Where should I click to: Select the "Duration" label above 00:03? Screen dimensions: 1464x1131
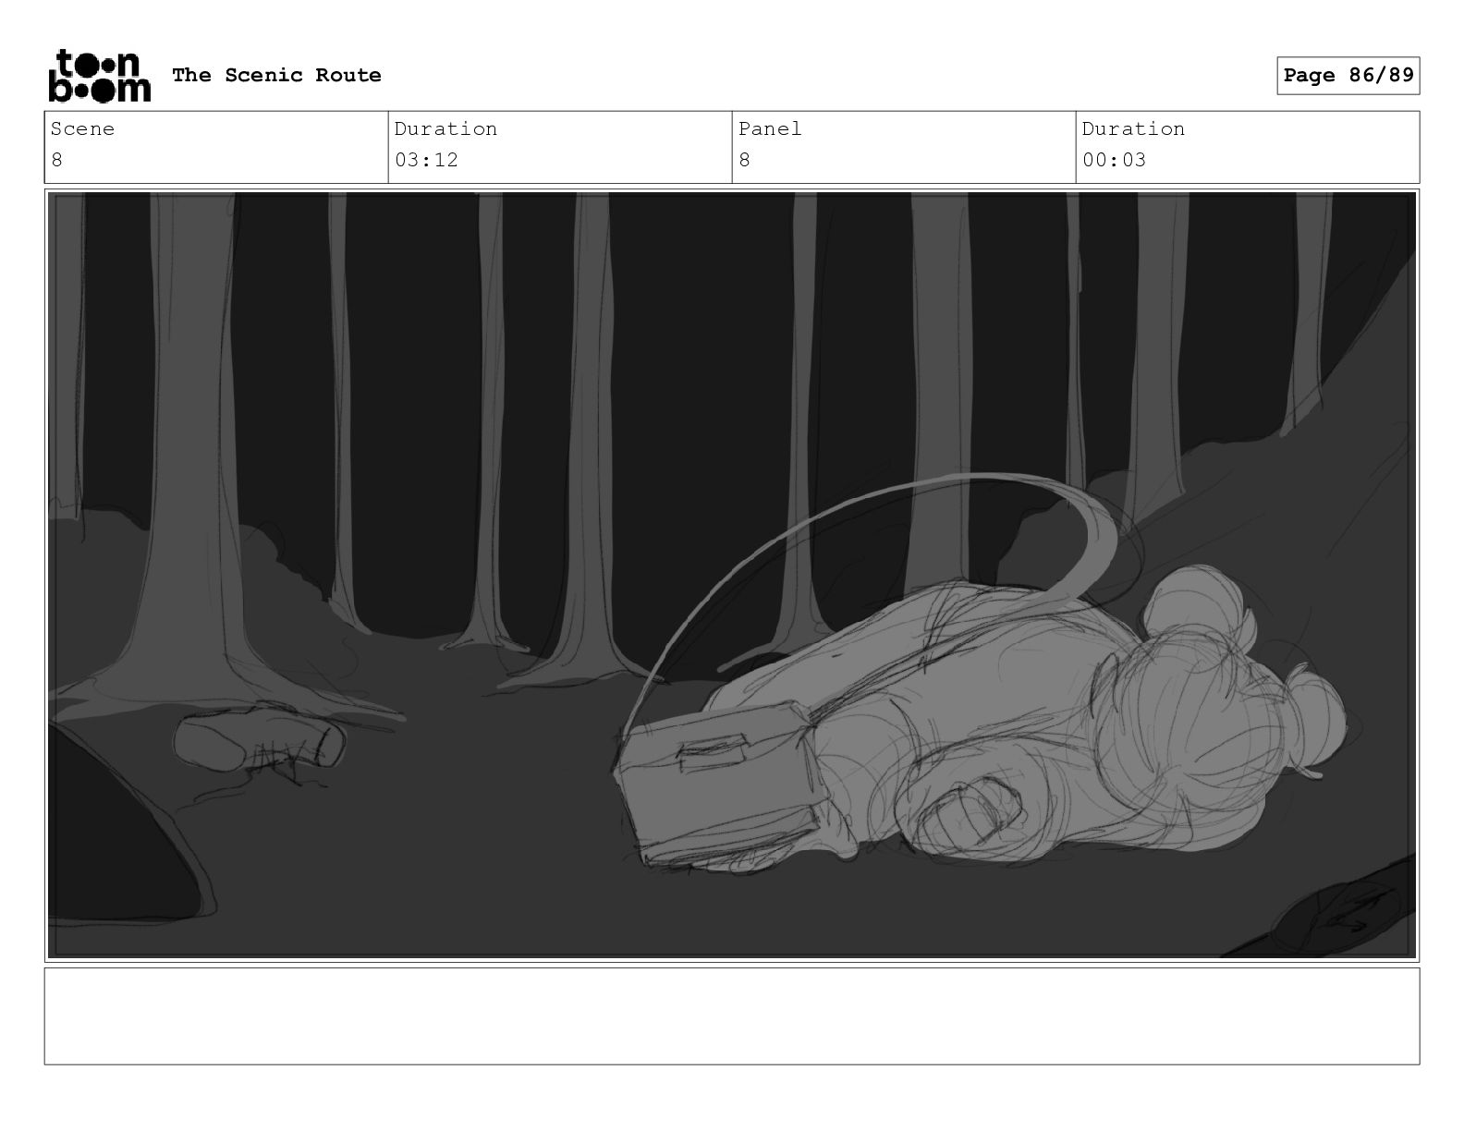pyautogui.click(x=1134, y=128)
